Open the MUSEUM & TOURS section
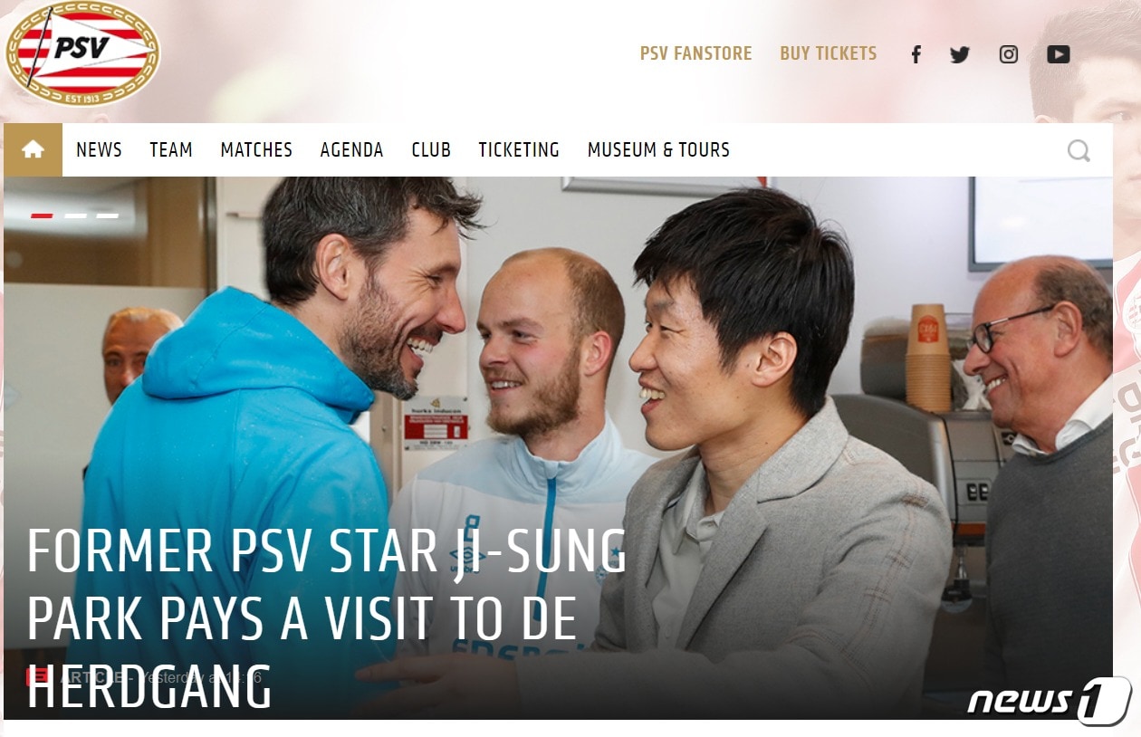This screenshot has width=1141, height=737. [x=658, y=150]
